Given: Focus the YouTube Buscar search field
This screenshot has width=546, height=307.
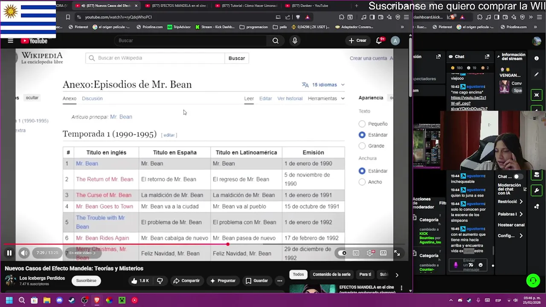Looking at the screenshot, I should pos(190,41).
